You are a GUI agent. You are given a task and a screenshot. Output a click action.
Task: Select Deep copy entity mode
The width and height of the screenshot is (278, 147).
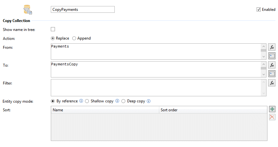123,101
